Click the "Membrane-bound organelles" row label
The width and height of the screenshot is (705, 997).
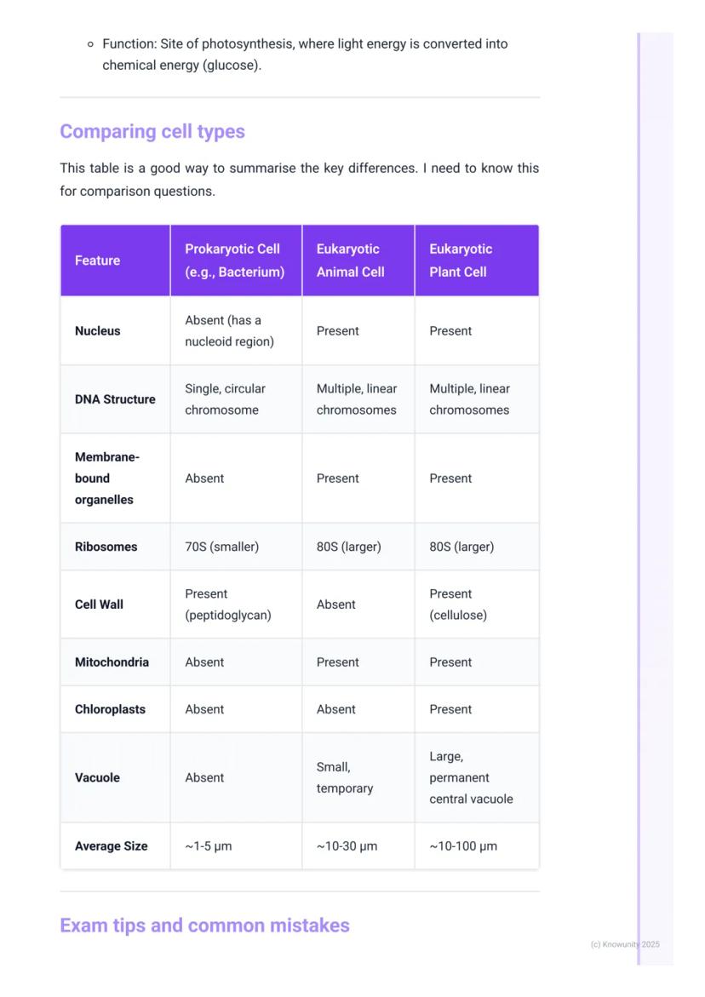click(x=106, y=478)
